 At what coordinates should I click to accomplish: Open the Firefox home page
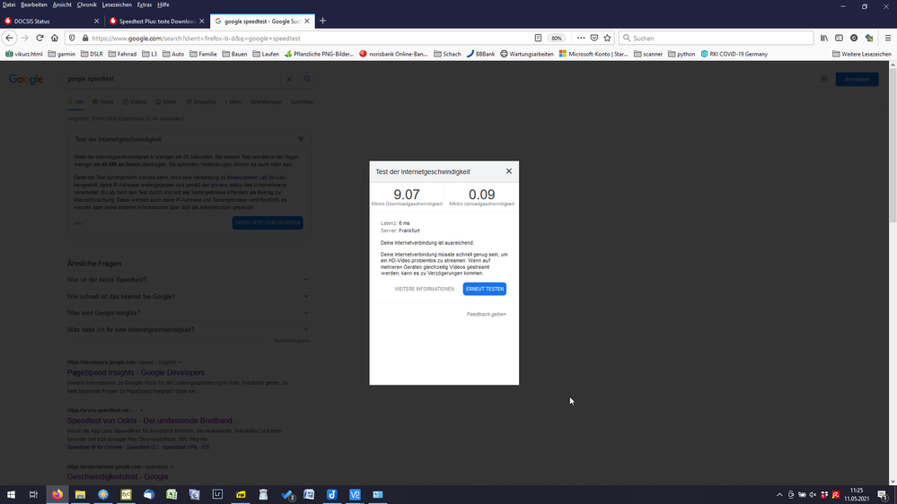point(55,39)
